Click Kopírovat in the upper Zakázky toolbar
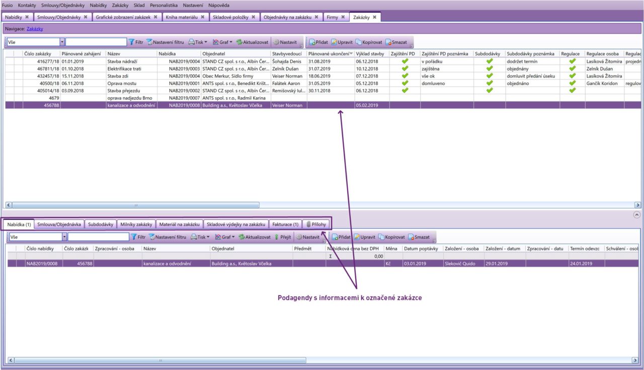This screenshot has width=644, height=370. coord(368,42)
